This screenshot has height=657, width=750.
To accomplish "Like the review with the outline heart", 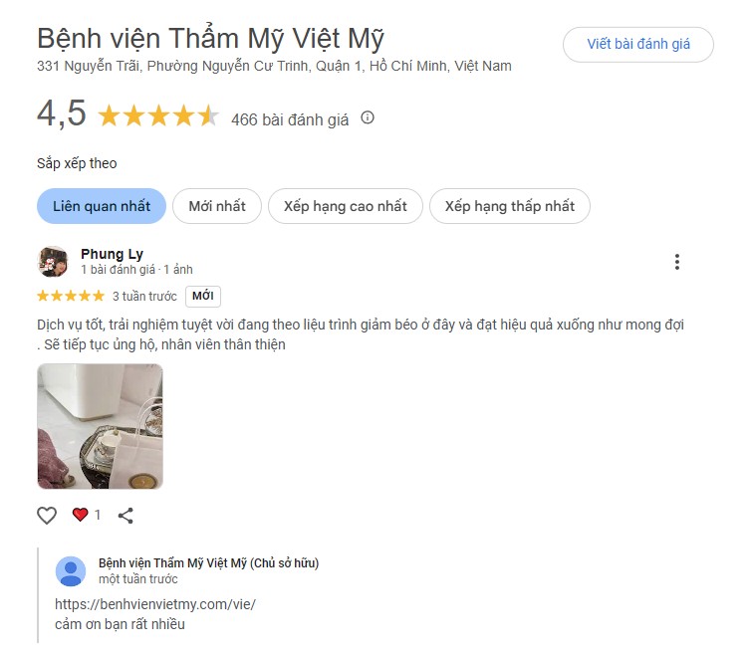I will 47,515.
